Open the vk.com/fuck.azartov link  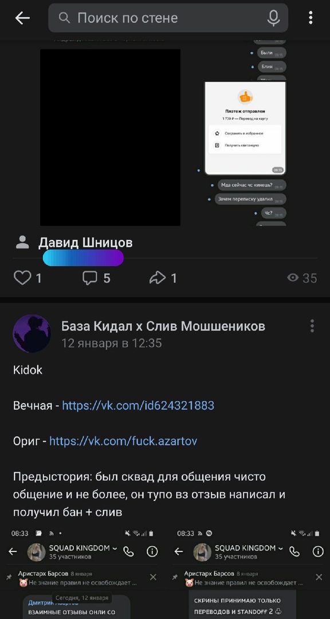click(x=123, y=441)
